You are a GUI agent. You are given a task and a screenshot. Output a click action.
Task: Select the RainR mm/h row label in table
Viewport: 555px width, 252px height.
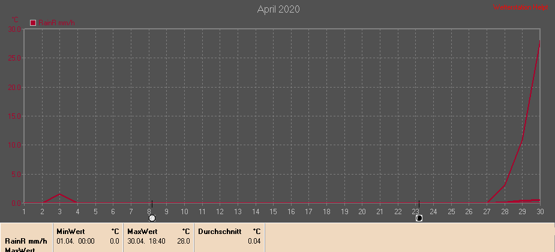coord(26,241)
